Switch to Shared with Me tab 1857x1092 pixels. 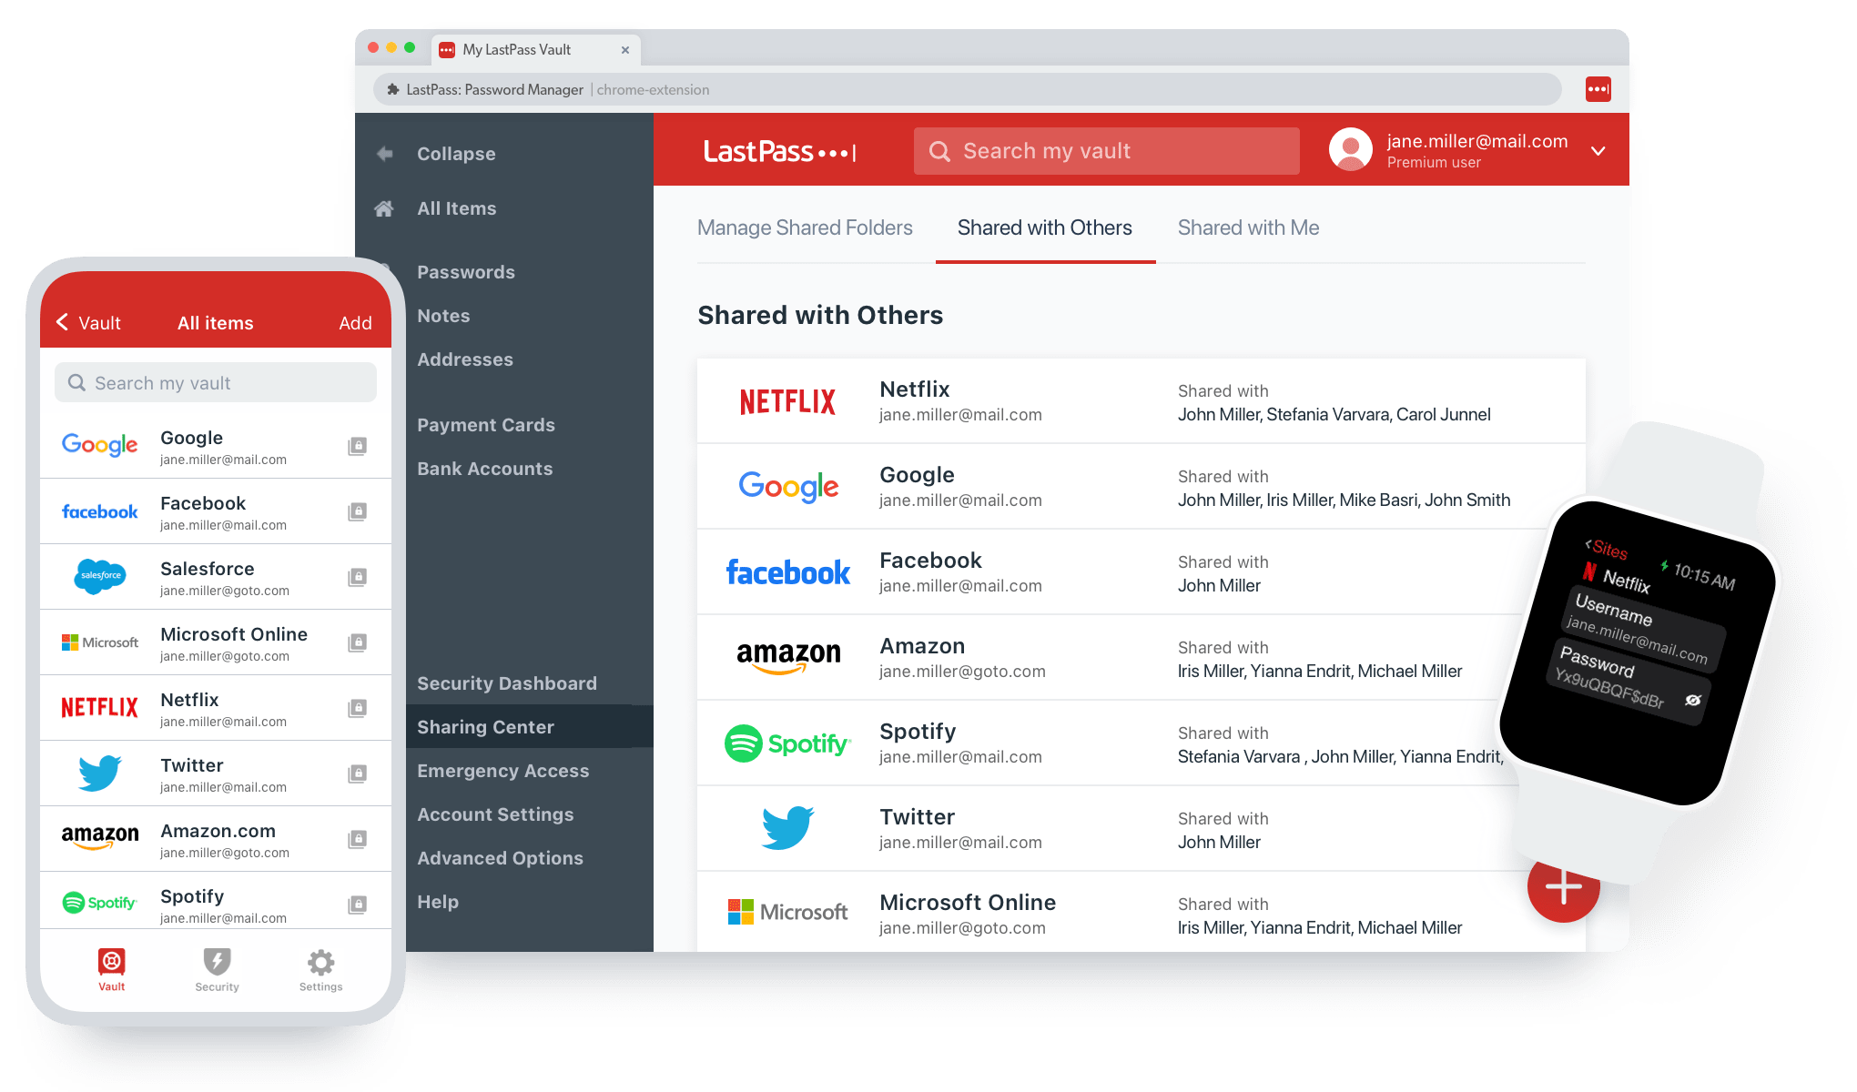coord(1248,227)
